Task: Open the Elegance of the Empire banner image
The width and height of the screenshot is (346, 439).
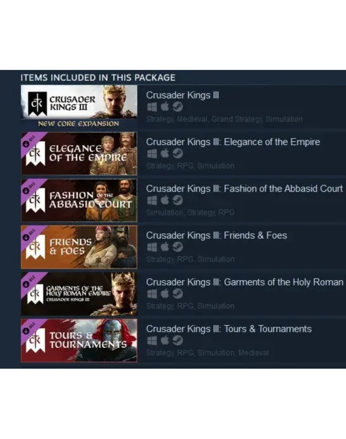Action: (x=79, y=154)
